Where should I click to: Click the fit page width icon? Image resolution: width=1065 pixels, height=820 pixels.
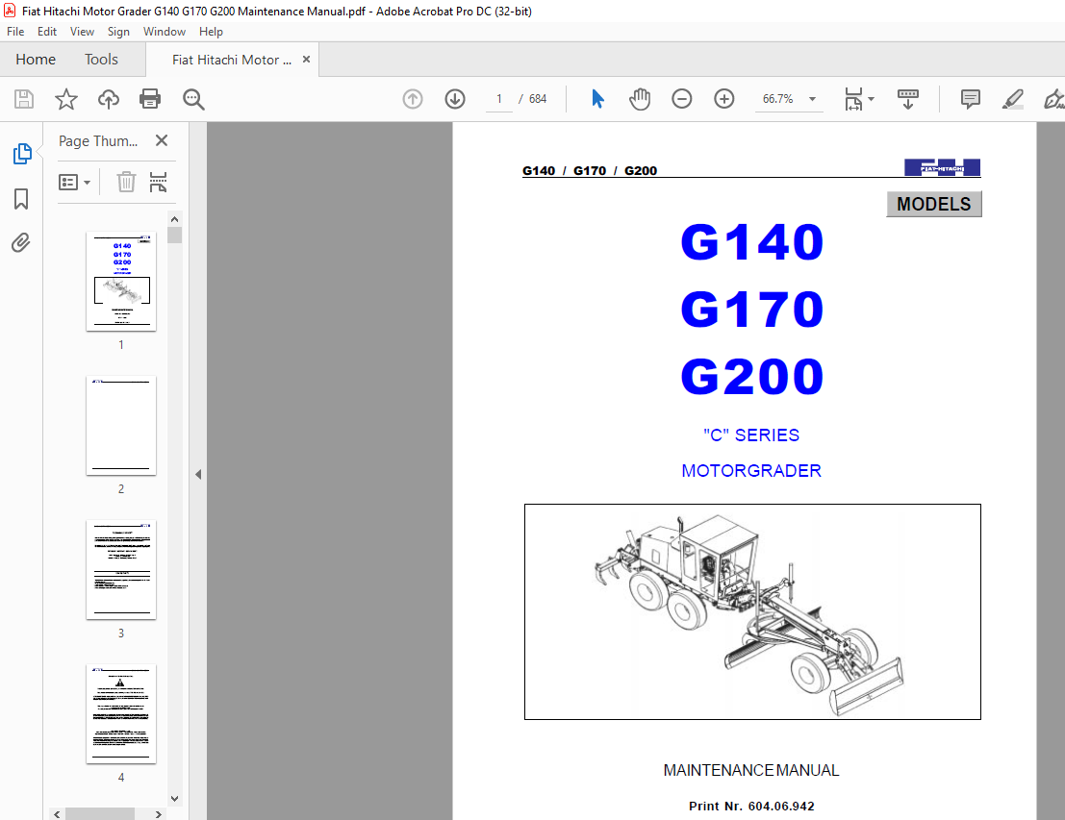(x=853, y=99)
